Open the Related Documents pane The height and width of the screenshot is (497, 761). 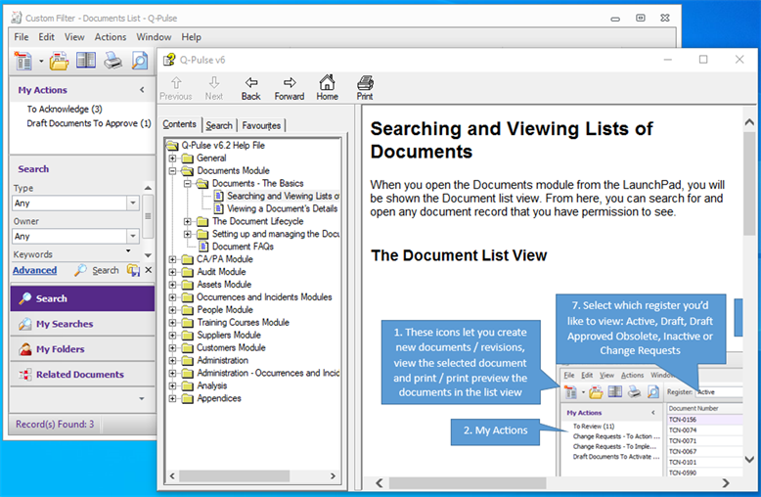82,374
